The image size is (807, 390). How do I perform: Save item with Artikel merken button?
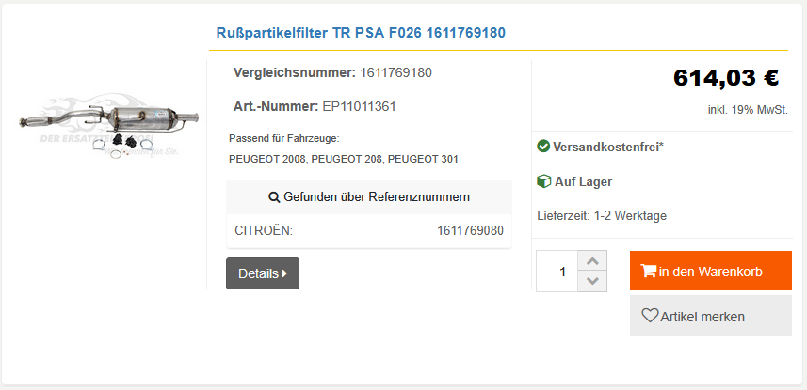(x=711, y=316)
